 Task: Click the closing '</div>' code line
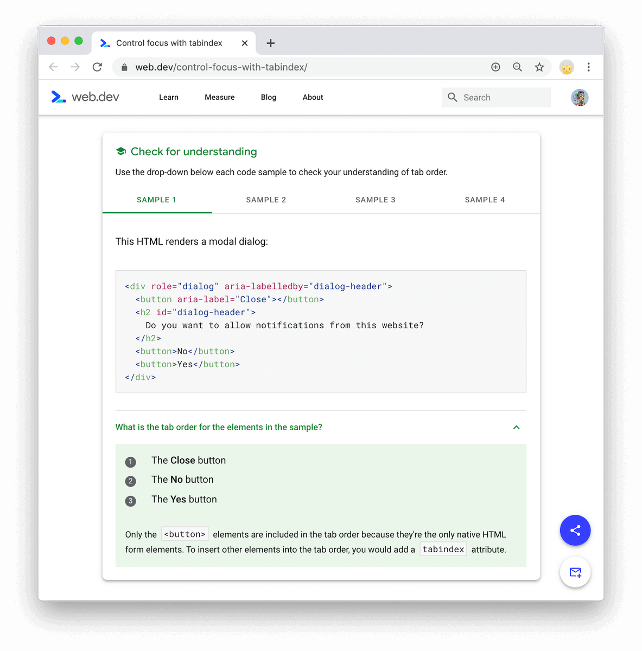coord(141,378)
